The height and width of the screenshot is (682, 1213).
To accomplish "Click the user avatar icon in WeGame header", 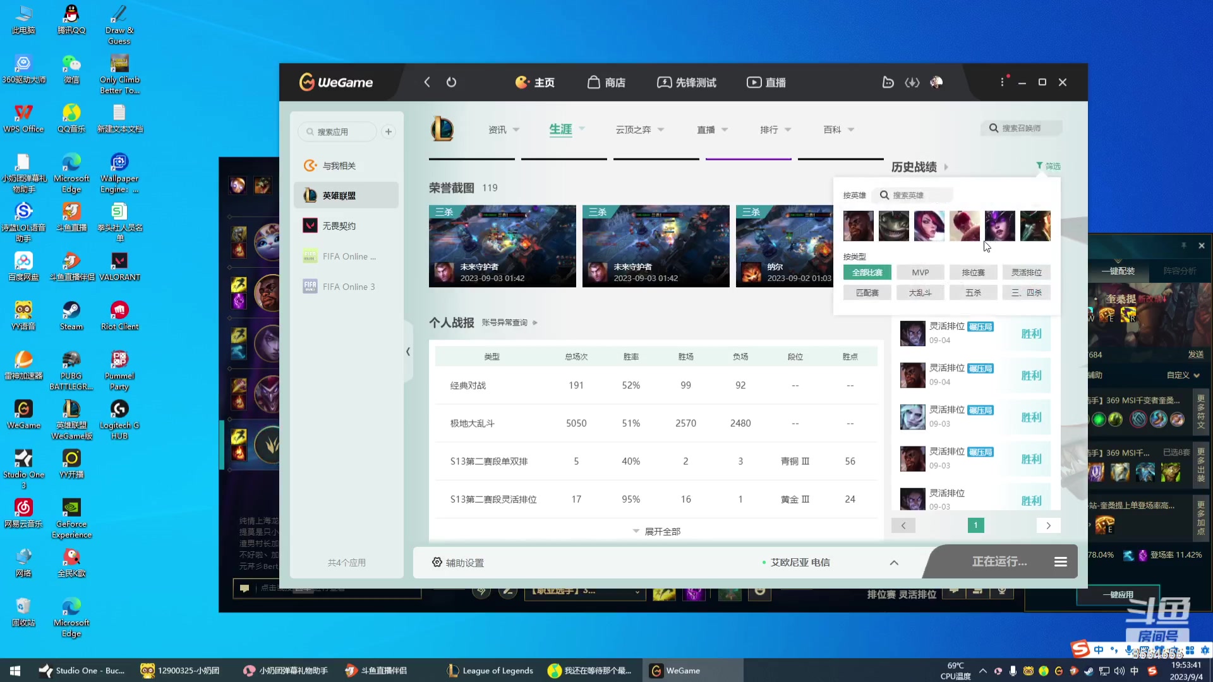I will coord(936,82).
